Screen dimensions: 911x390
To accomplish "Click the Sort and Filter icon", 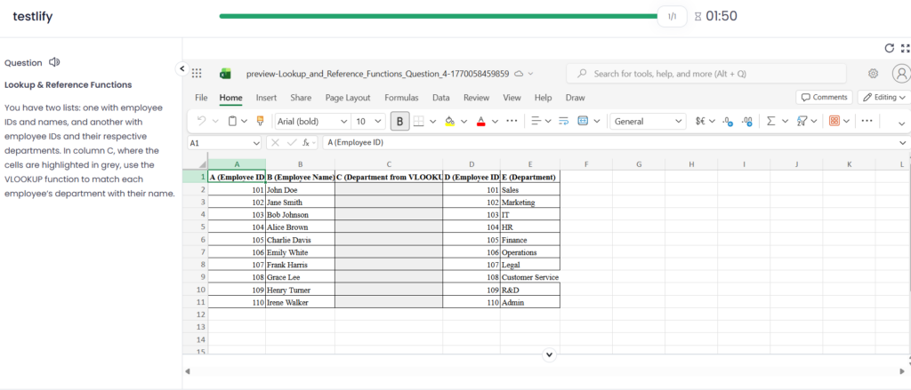I will [802, 122].
